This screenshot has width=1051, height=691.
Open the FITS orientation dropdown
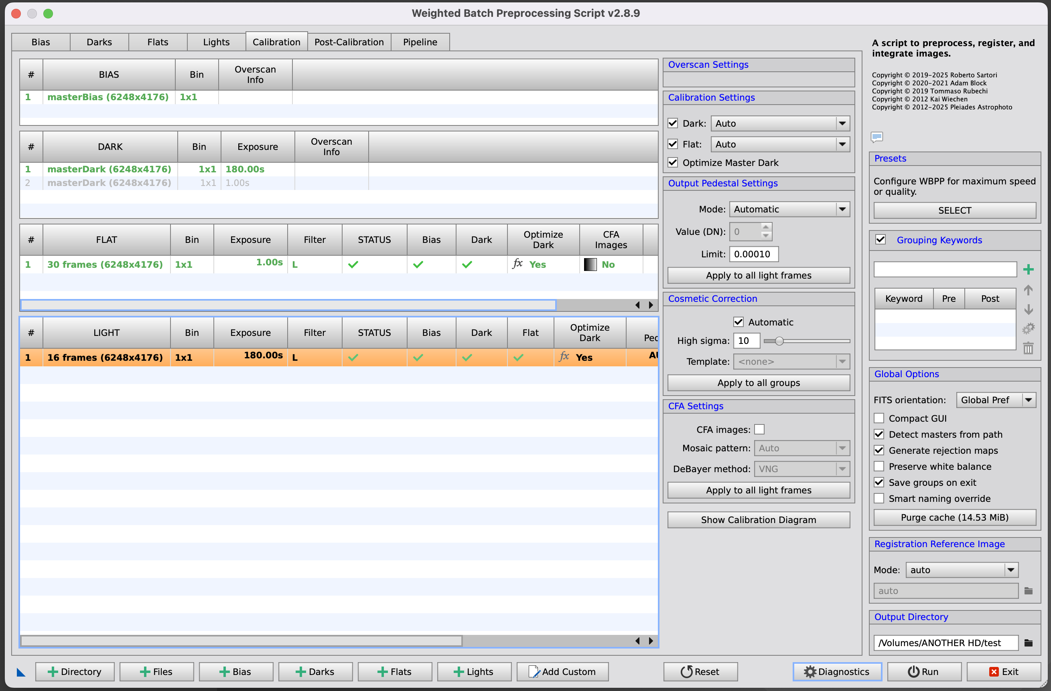(x=995, y=400)
